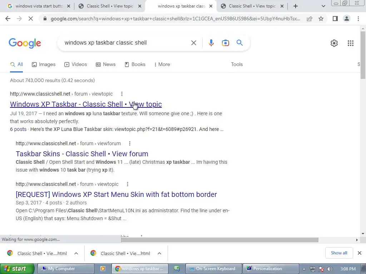
Task: Open Google quick settings gear
Action: coord(334,43)
